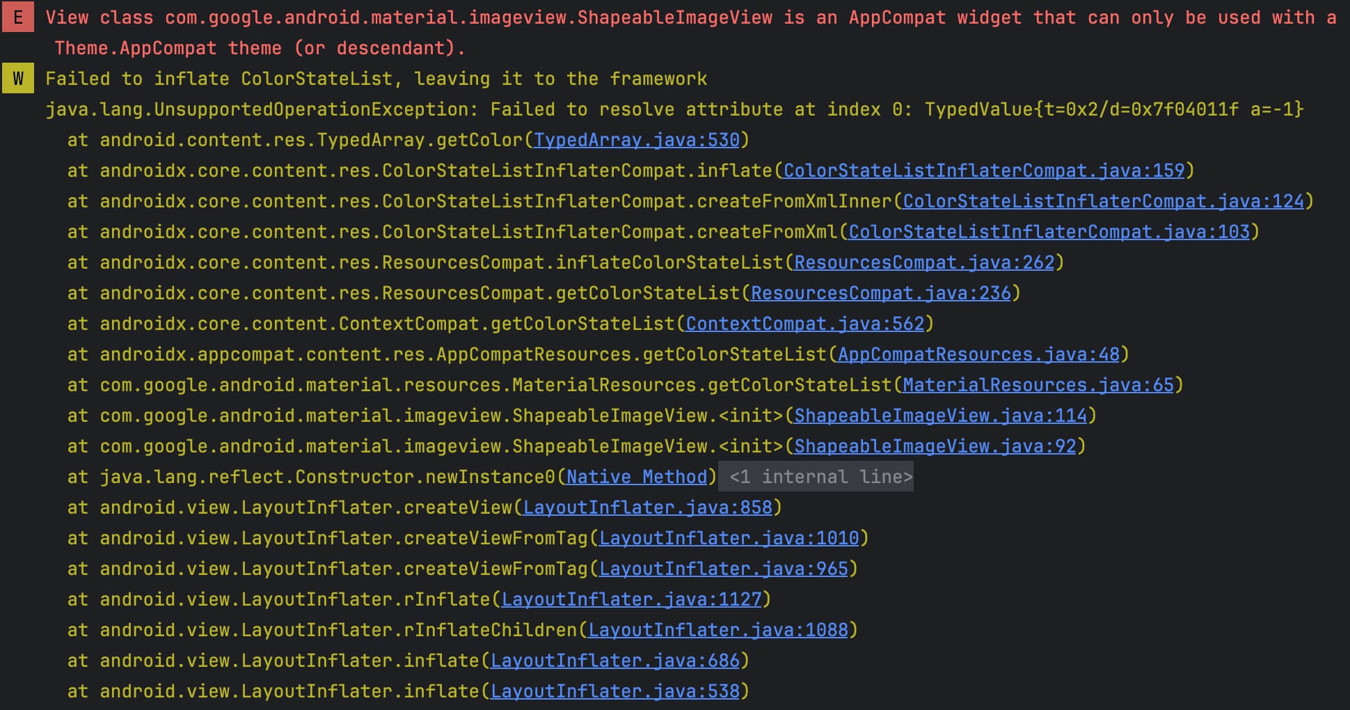Open the ColorStateListInflaterCompat.java:124 link

coord(1103,201)
